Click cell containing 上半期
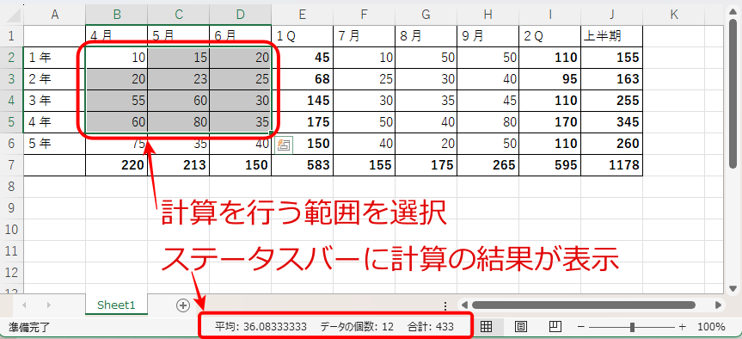This screenshot has width=742, height=339. tap(612, 36)
